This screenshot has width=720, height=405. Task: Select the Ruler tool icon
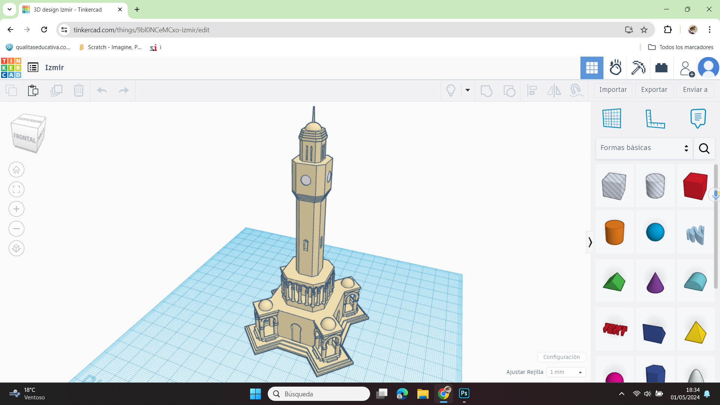(x=655, y=118)
